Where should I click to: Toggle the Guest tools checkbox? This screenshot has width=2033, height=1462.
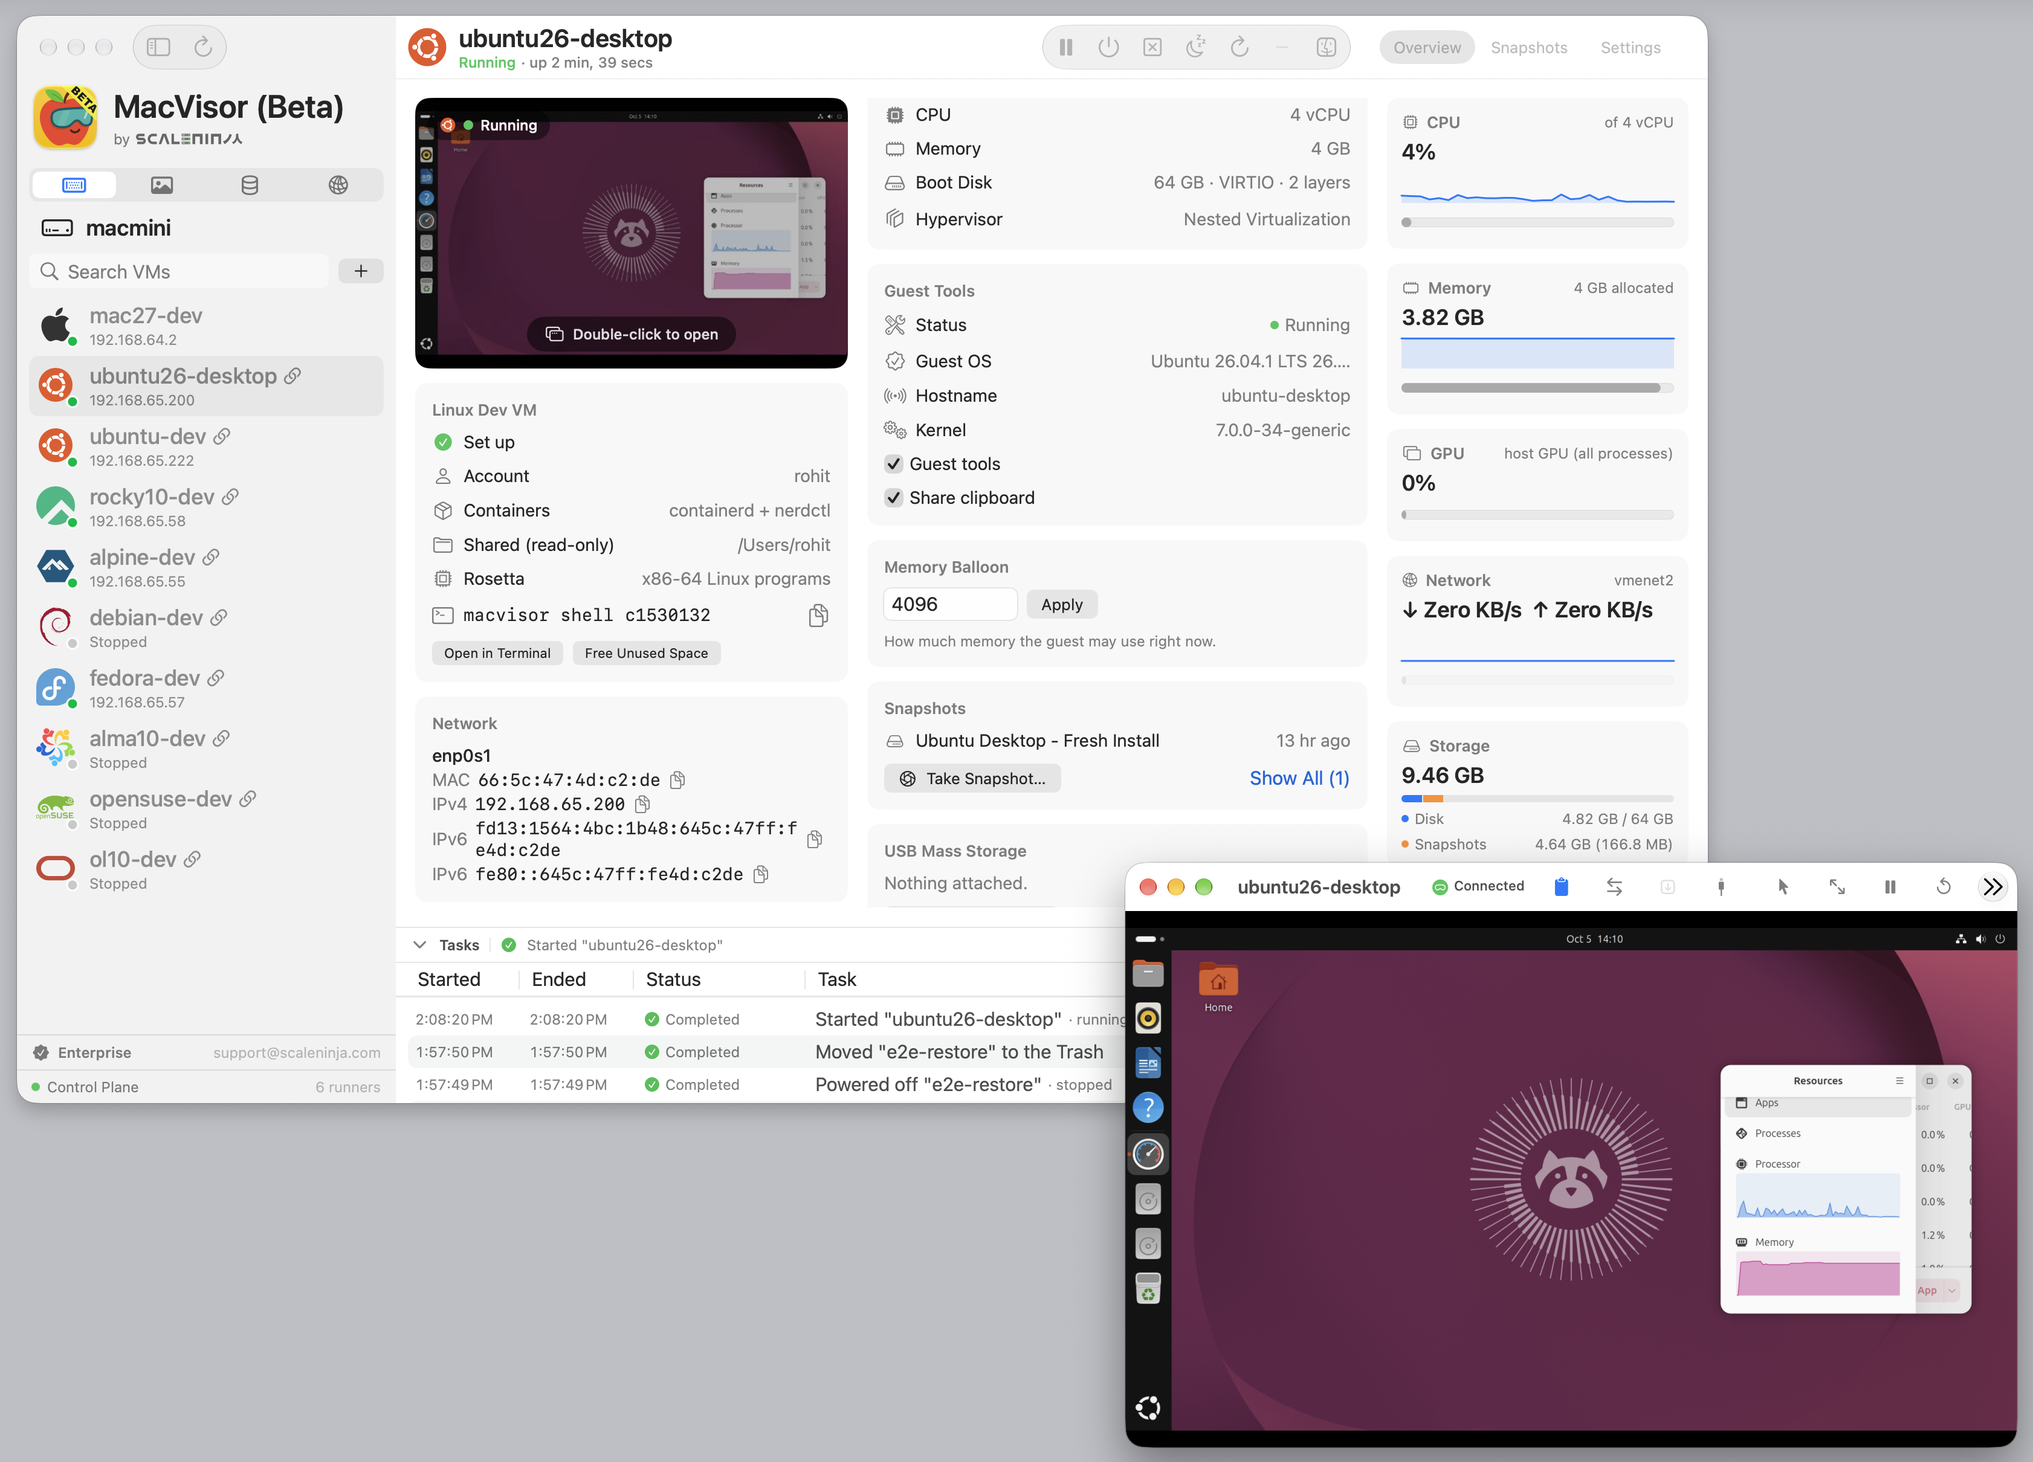click(x=894, y=464)
